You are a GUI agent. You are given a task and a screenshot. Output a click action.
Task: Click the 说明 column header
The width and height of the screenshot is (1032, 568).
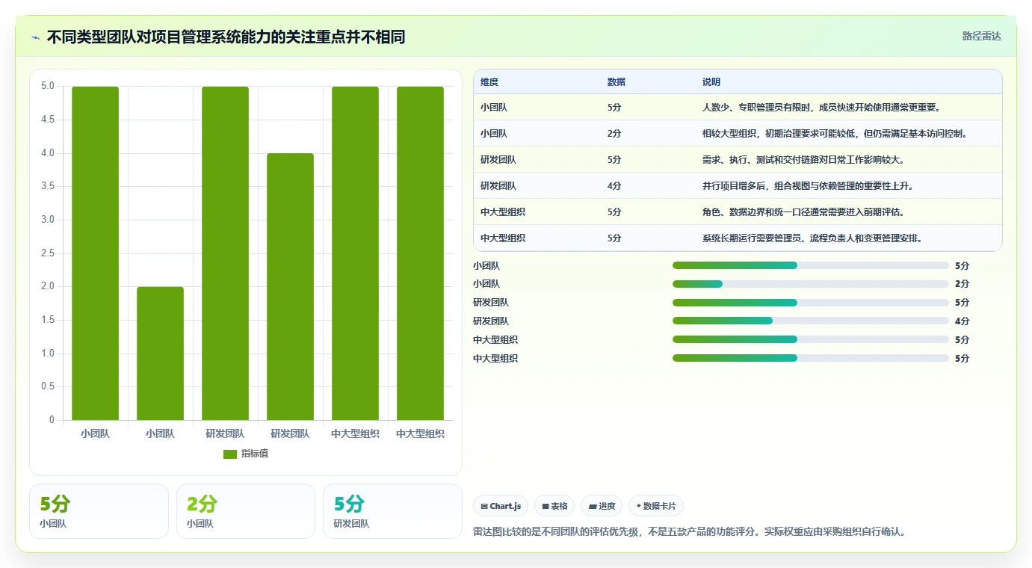click(711, 82)
